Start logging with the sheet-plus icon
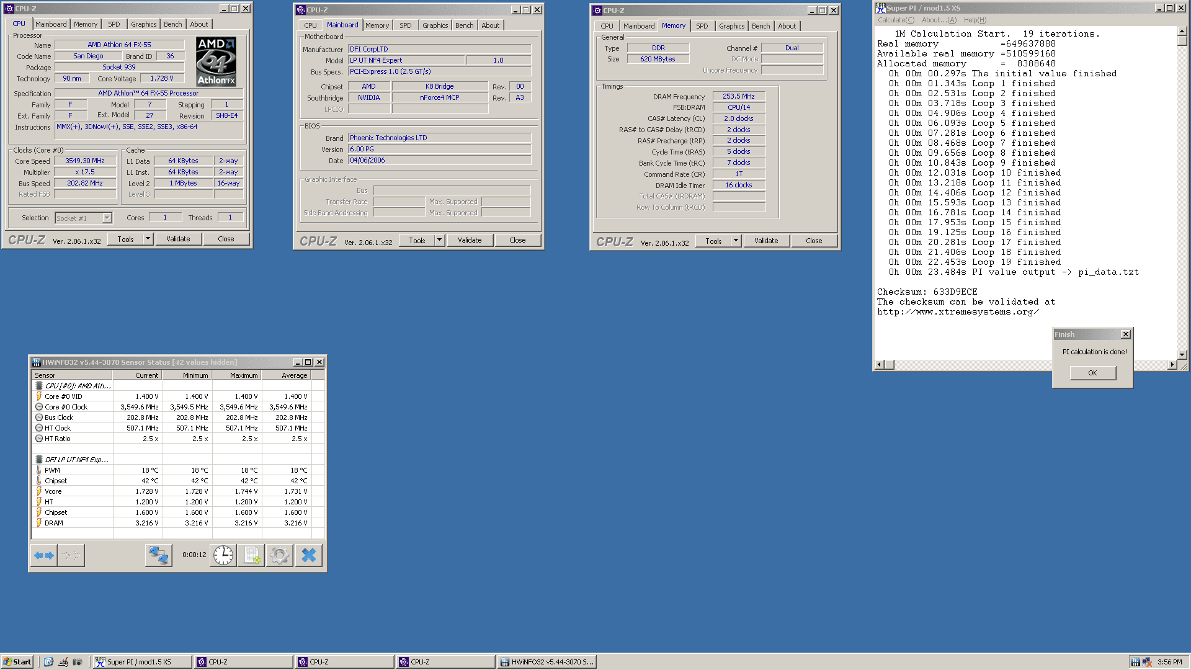The width and height of the screenshot is (1191, 670). coord(252,555)
